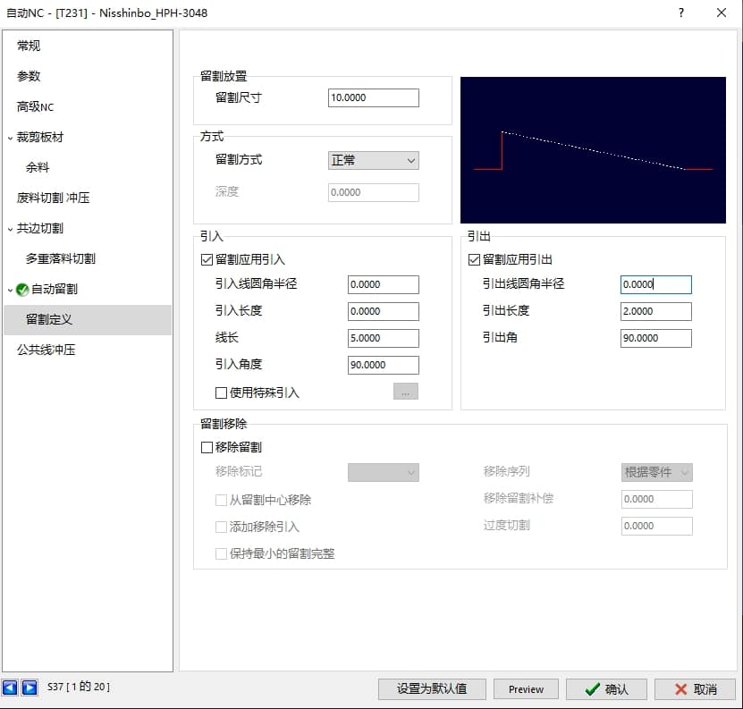Toggle the 留割应用引入 checkbox
743x709 pixels.
click(x=207, y=260)
